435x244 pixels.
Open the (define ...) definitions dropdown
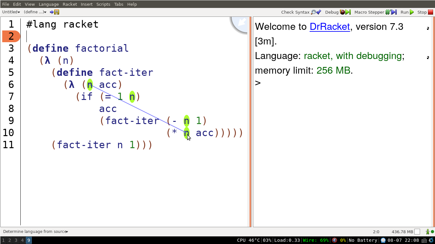coord(35,12)
